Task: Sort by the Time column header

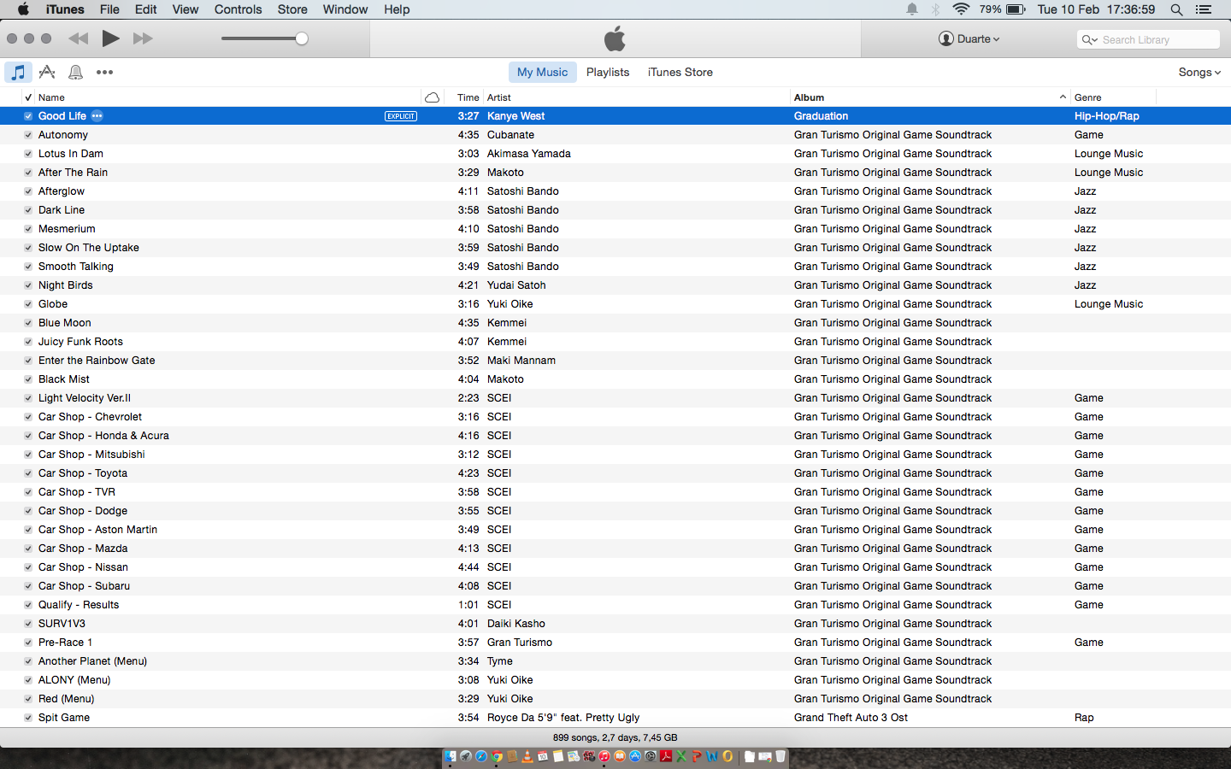Action: pyautogui.click(x=468, y=97)
